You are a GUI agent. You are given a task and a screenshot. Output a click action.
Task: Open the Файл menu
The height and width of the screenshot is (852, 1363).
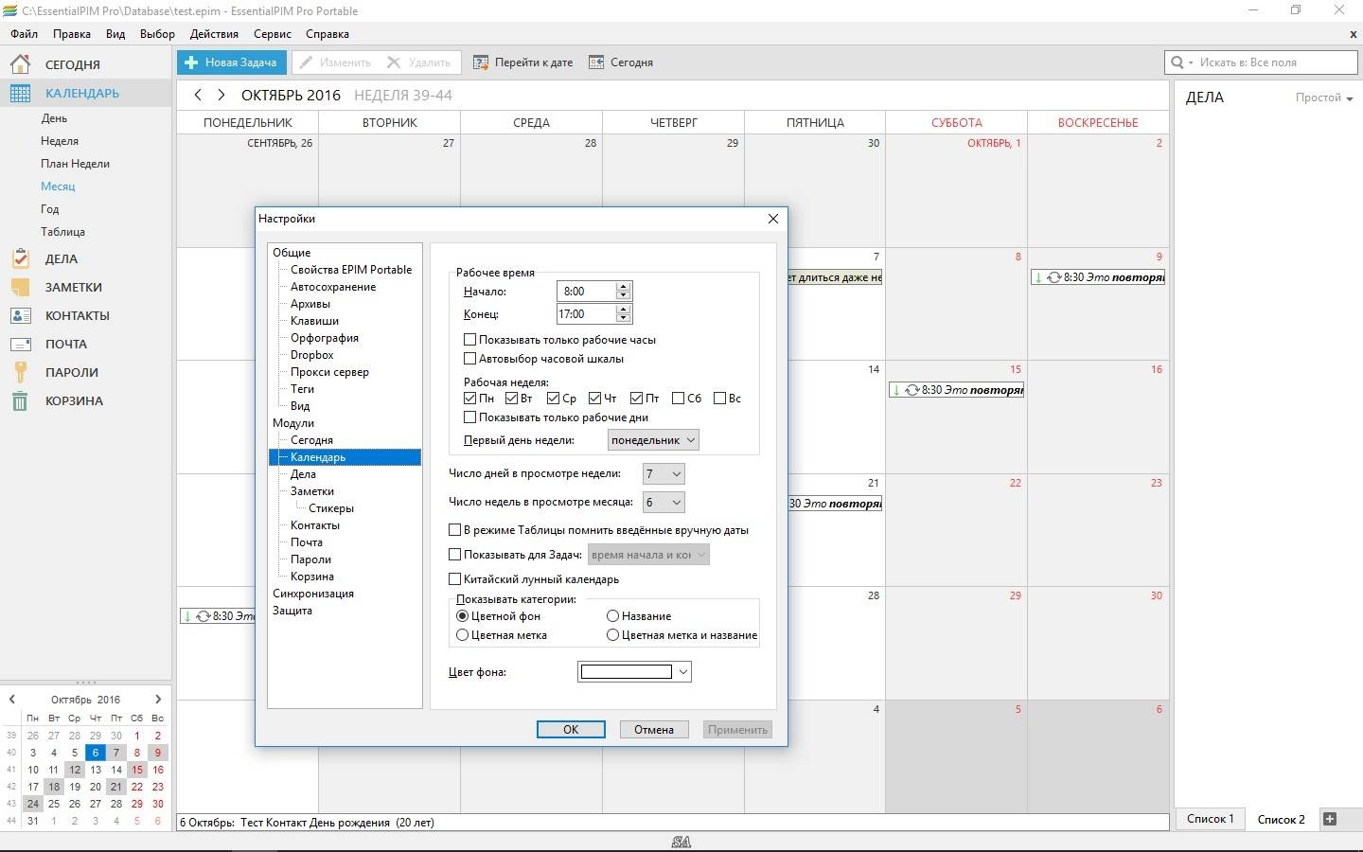(x=25, y=34)
